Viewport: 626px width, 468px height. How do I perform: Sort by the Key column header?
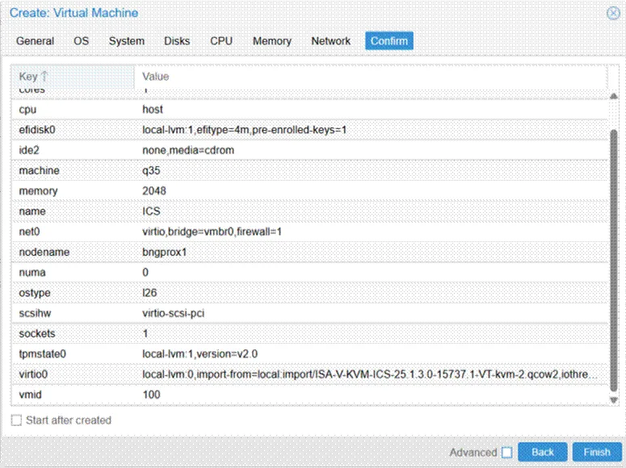tap(73, 76)
